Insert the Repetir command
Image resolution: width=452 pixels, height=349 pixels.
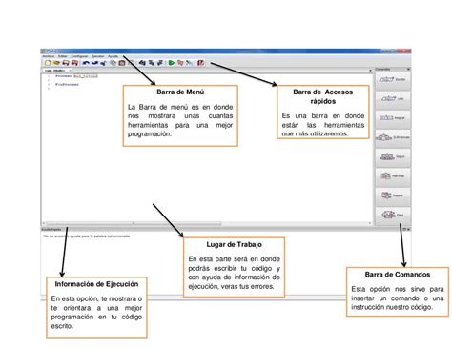pyautogui.click(x=393, y=195)
